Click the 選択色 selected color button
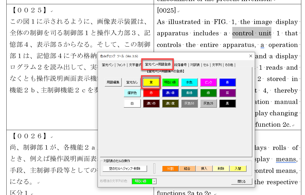The height and width of the screenshot is (195, 305). [132, 93]
